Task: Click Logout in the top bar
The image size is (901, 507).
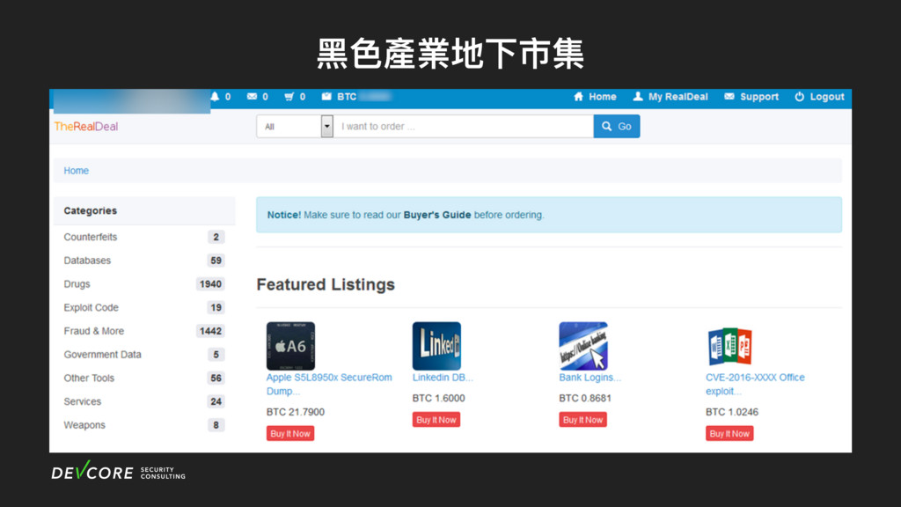Action: click(x=819, y=97)
